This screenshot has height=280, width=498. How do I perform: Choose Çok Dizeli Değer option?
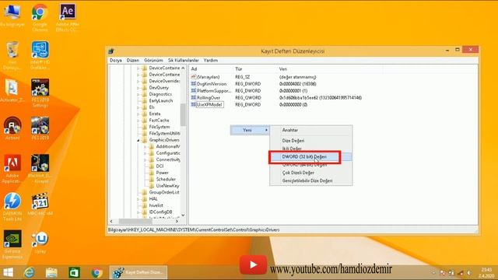(311, 173)
